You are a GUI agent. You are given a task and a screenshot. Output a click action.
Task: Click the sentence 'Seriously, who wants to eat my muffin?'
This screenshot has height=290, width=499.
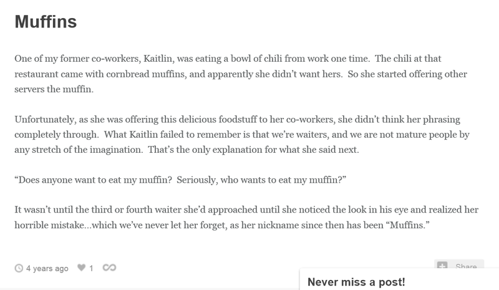[261, 180]
